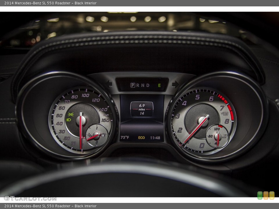Click the number 4 on tachometer

click(184, 103)
